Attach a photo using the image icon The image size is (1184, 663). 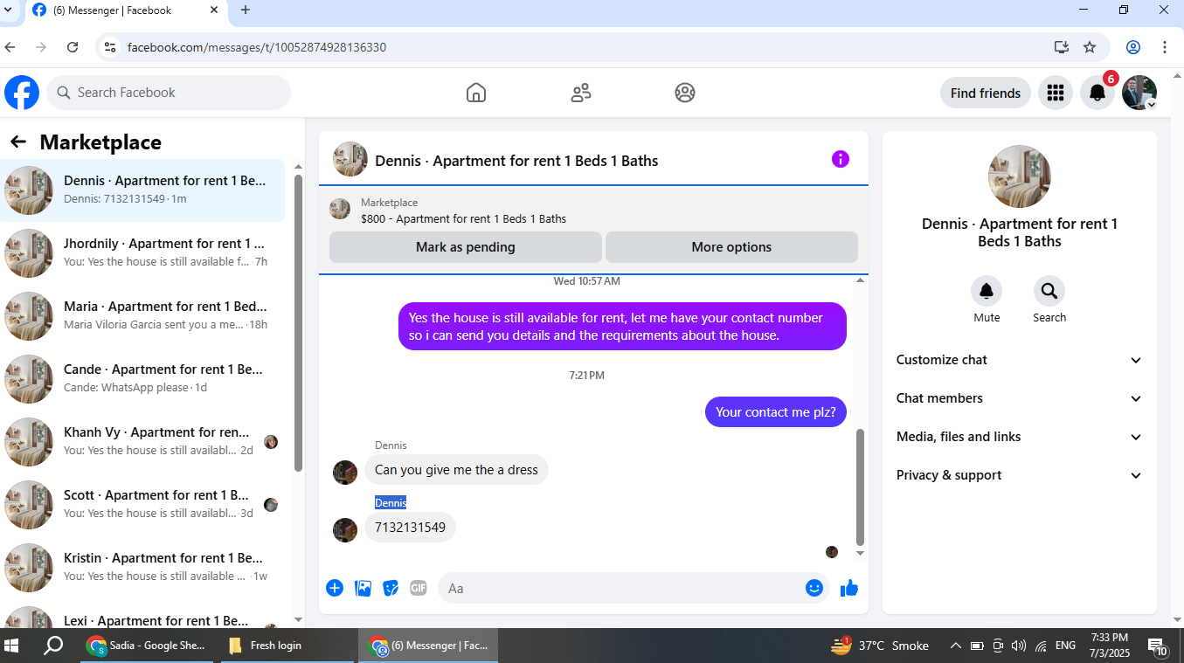[x=364, y=588]
